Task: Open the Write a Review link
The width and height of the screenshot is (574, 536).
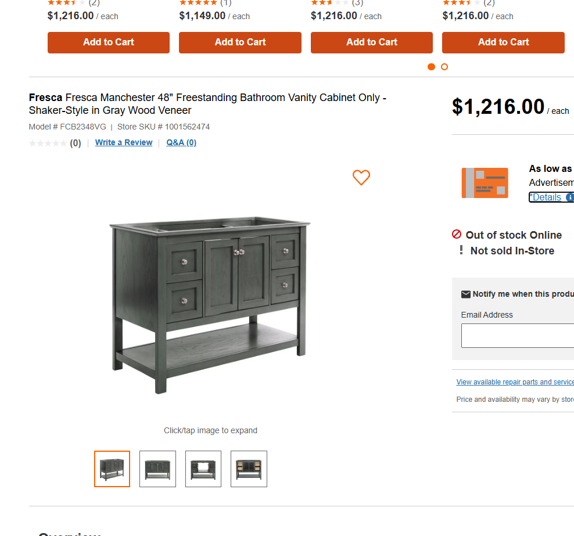Action: click(124, 143)
